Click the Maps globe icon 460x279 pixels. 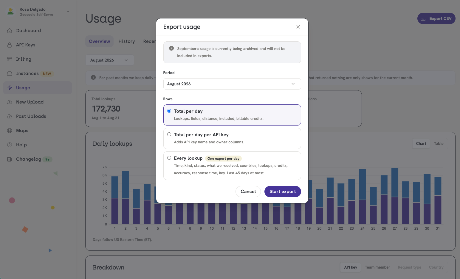click(10, 131)
